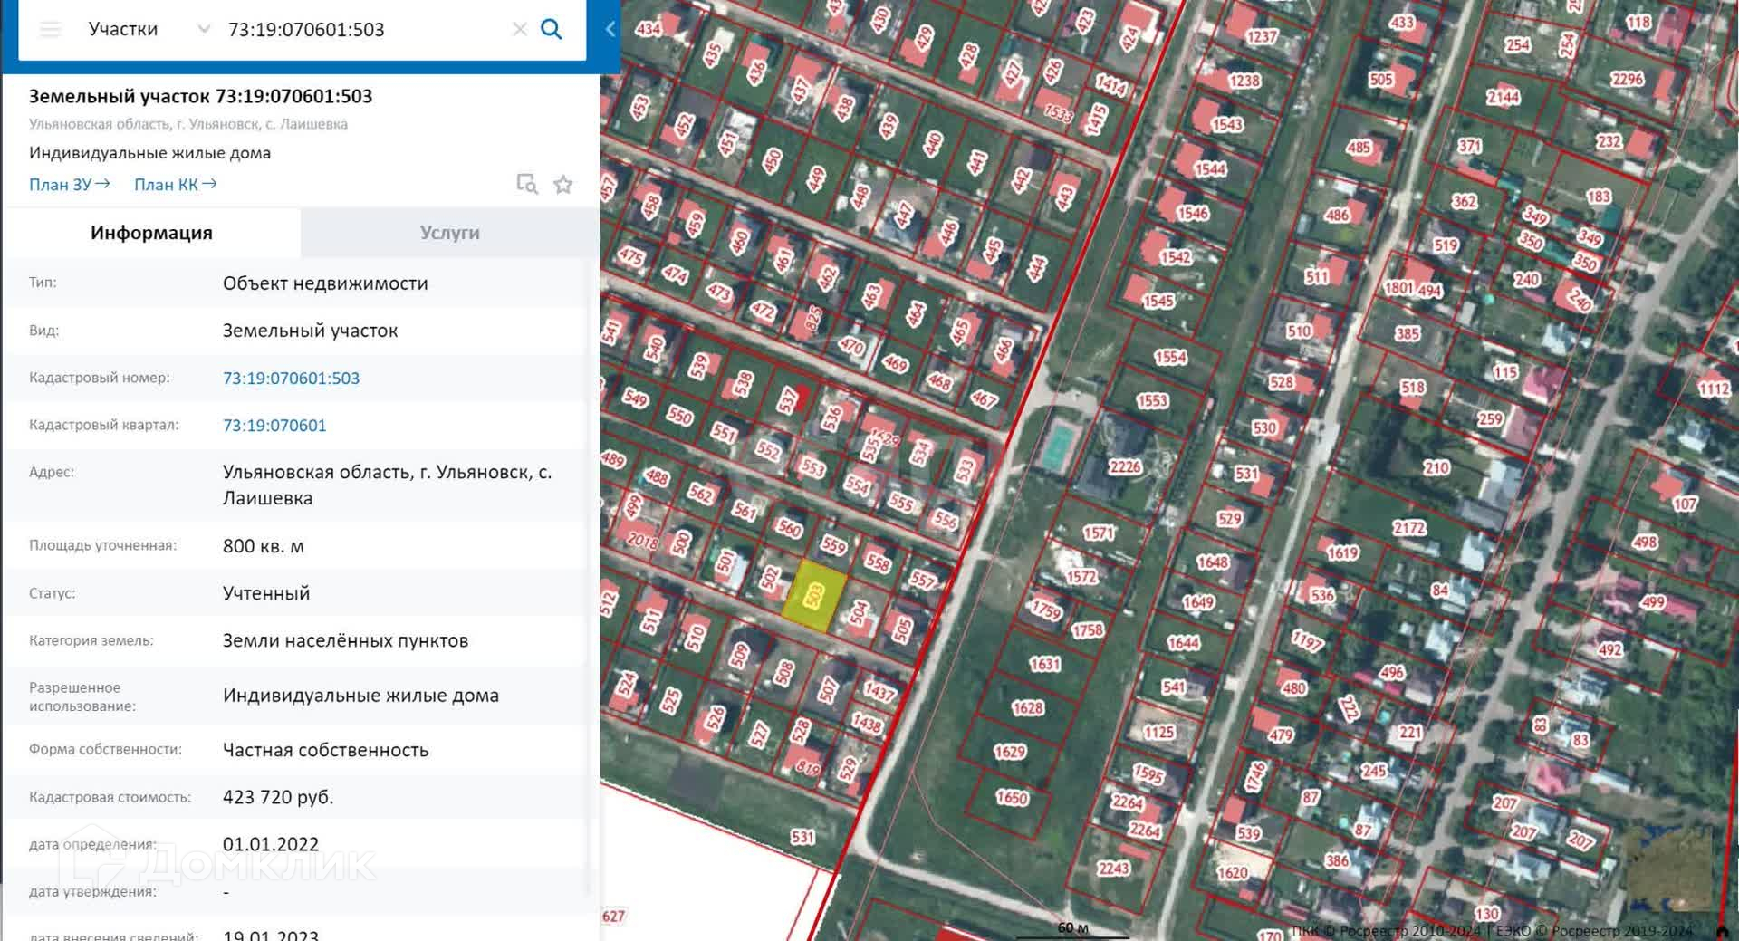1739x941 pixels.
Task: Open the hamburger menu icon
Action: coord(51,29)
